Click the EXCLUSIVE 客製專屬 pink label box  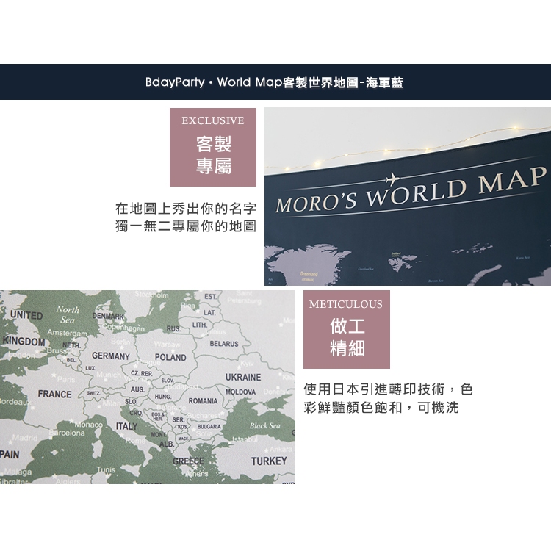click(x=213, y=147)
